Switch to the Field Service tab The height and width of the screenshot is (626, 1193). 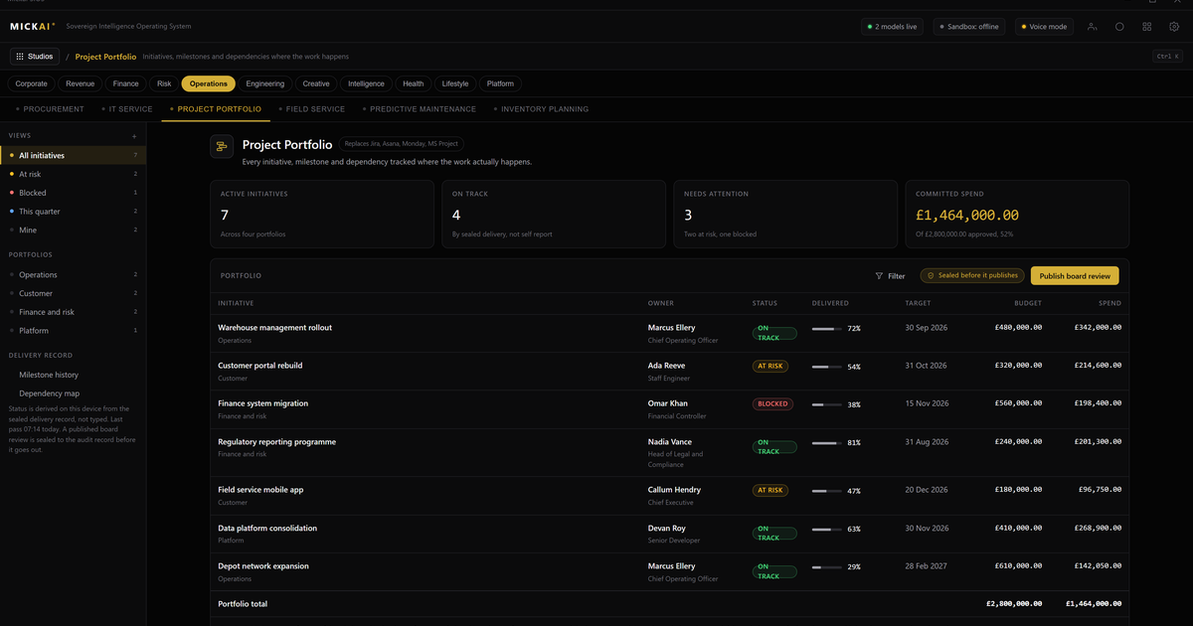tap(311, 109)
